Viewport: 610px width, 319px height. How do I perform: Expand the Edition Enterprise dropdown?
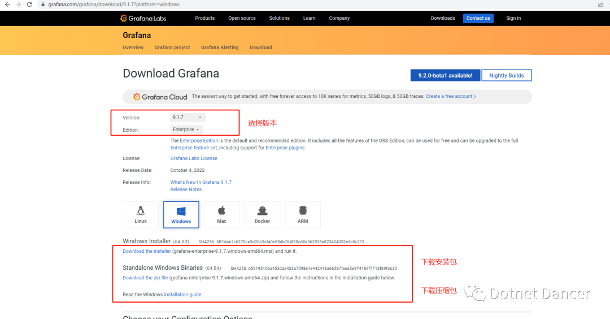pyautogui.click(x=186, y=130)
